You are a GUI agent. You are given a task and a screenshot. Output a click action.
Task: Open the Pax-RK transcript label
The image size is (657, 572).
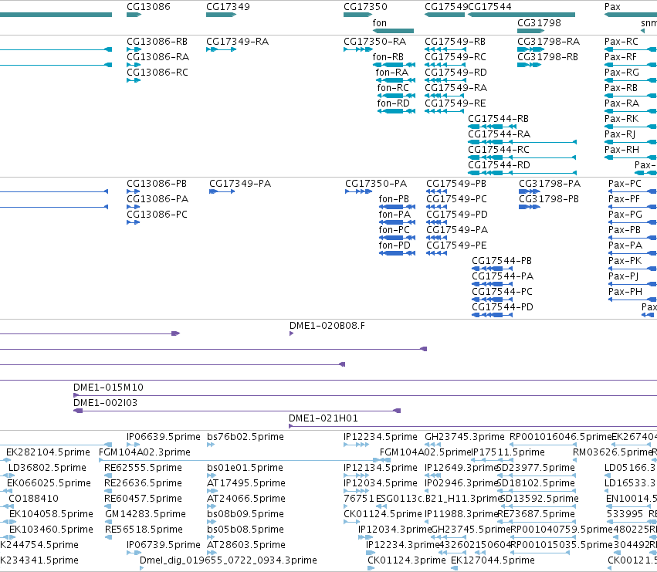click(x=621, y=119)
